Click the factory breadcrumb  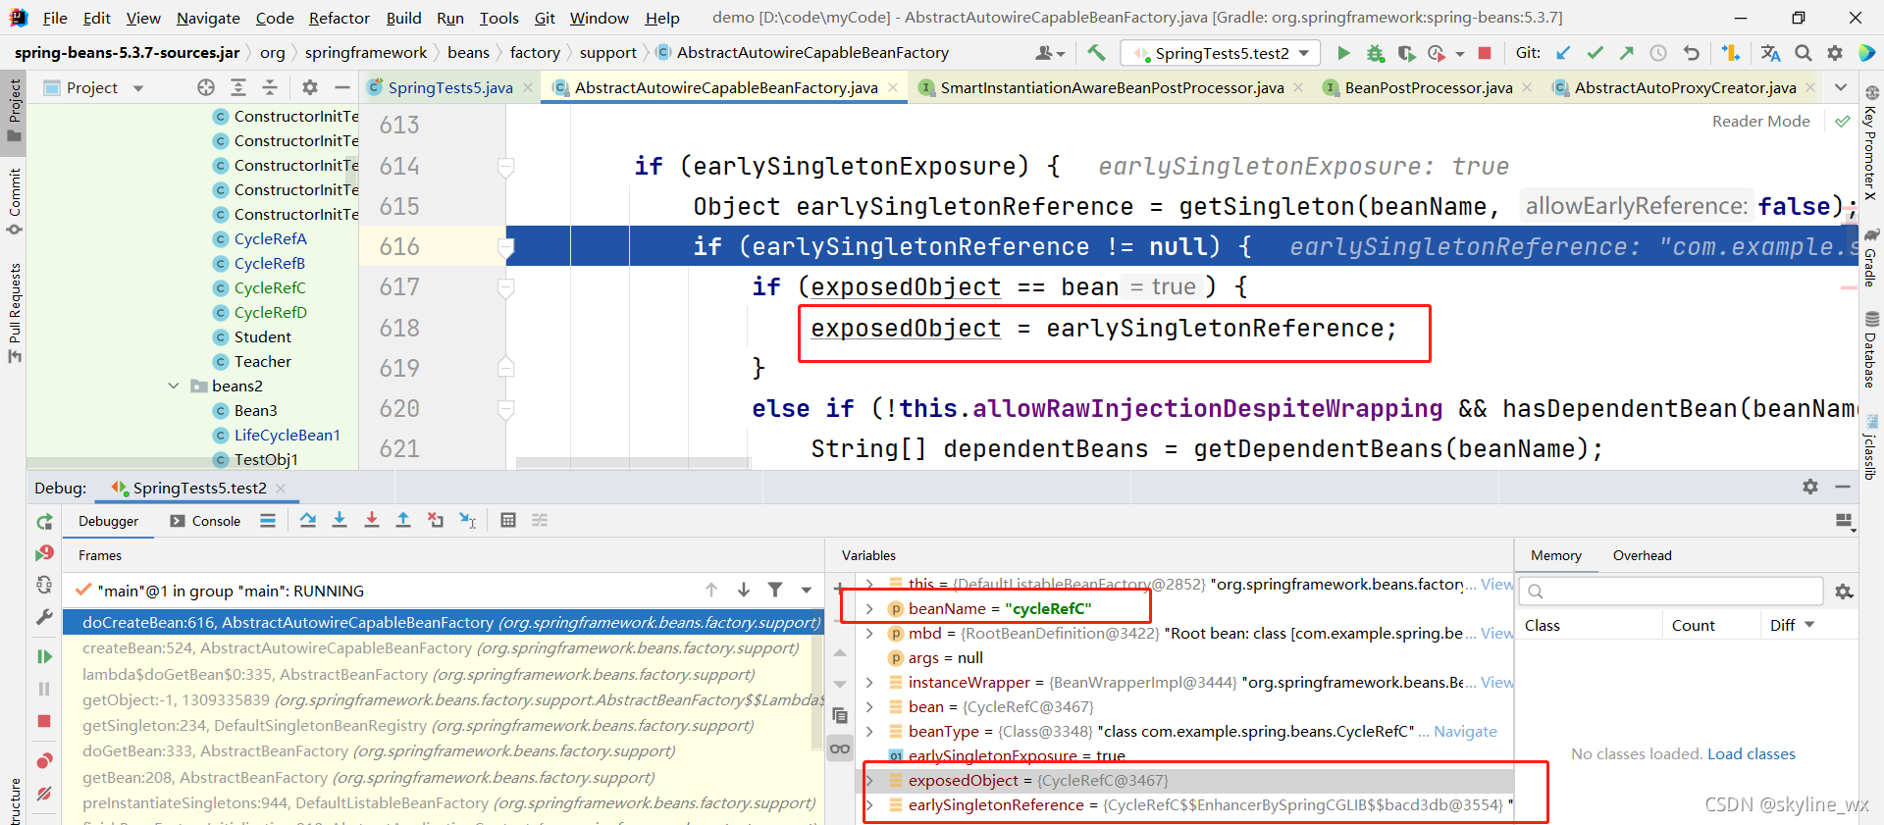point(535,53)
